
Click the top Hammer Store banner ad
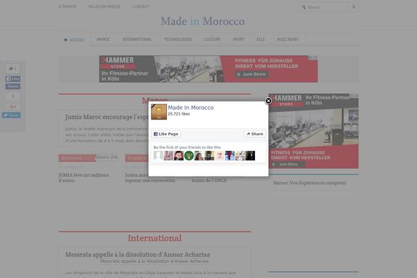208,69
